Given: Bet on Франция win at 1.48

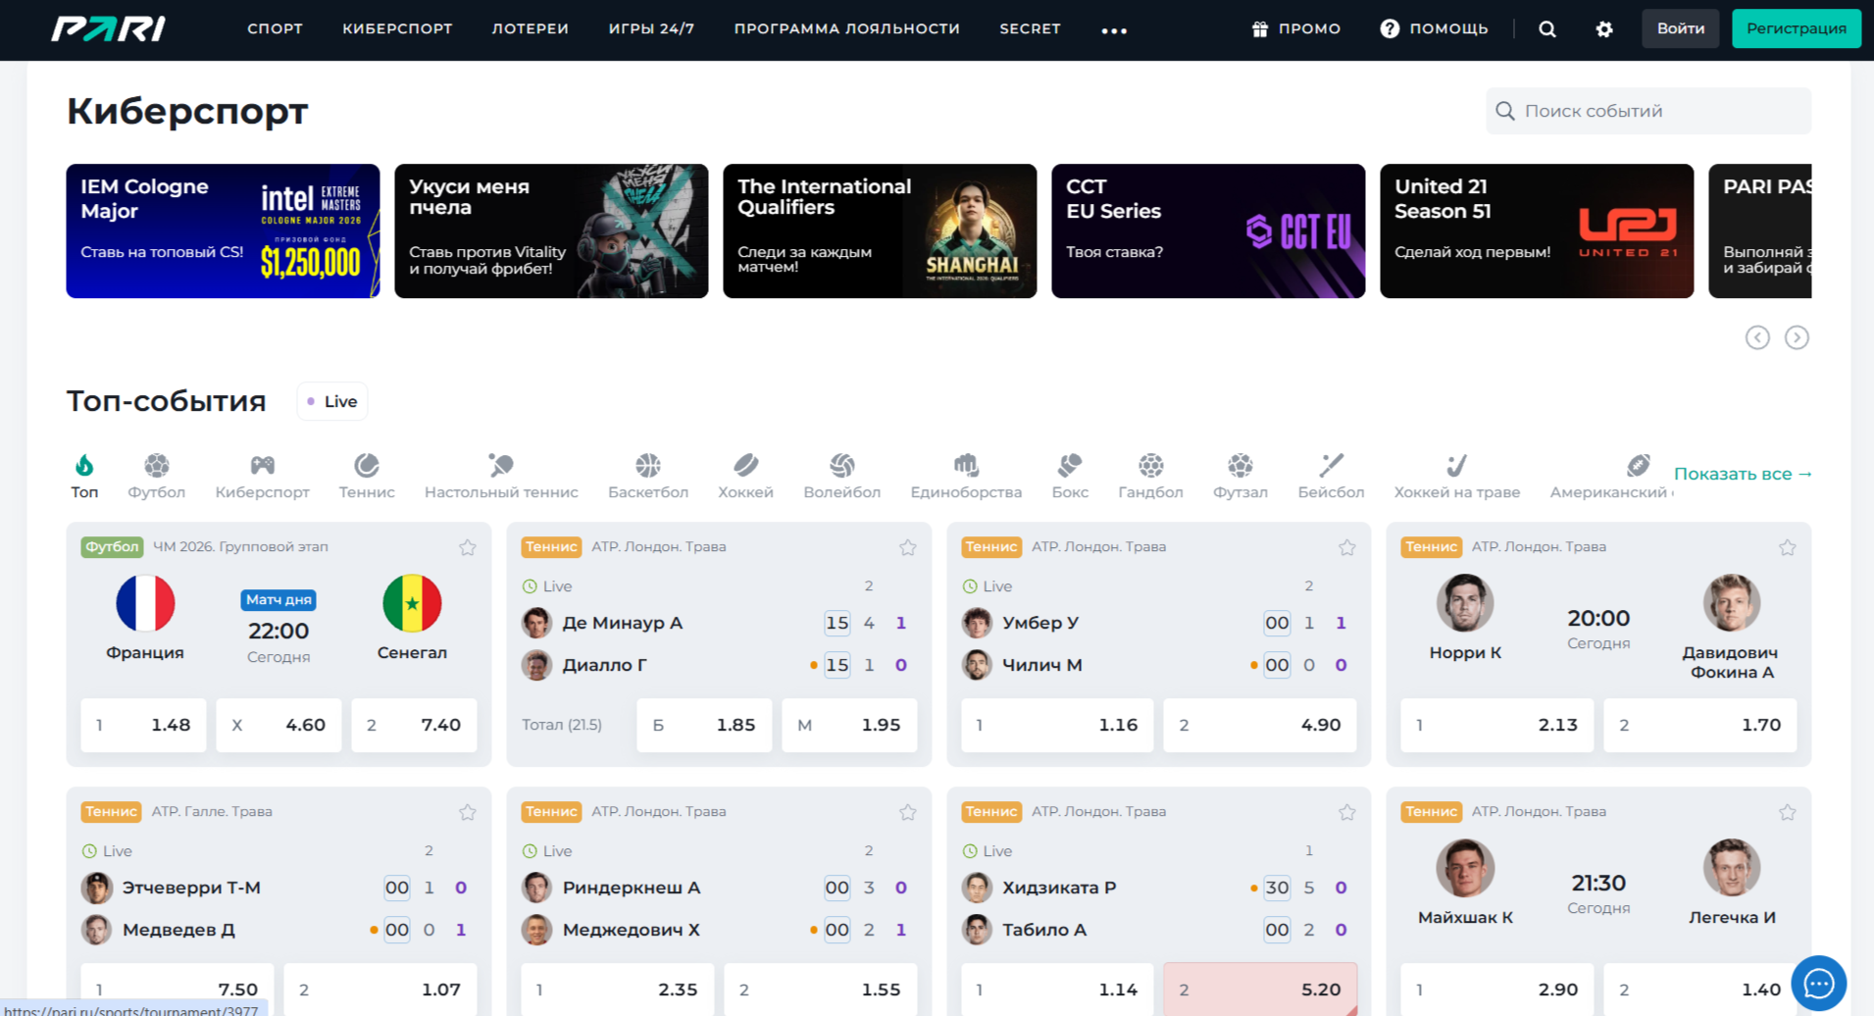Looking at the screenshot, I should pyautogui.click(x=143, y=725).
